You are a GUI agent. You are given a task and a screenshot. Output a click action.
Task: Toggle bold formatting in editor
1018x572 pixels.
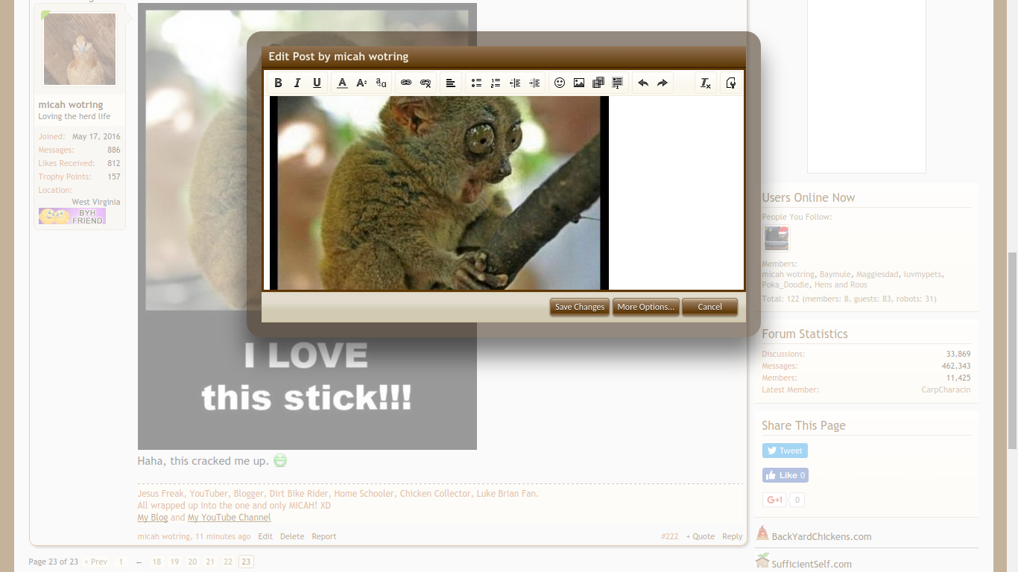278,83
